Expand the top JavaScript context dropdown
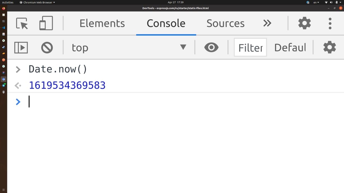 coord(129,47)
